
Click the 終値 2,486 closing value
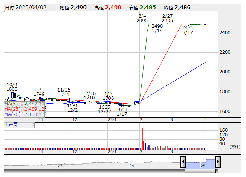click(182, 7)
